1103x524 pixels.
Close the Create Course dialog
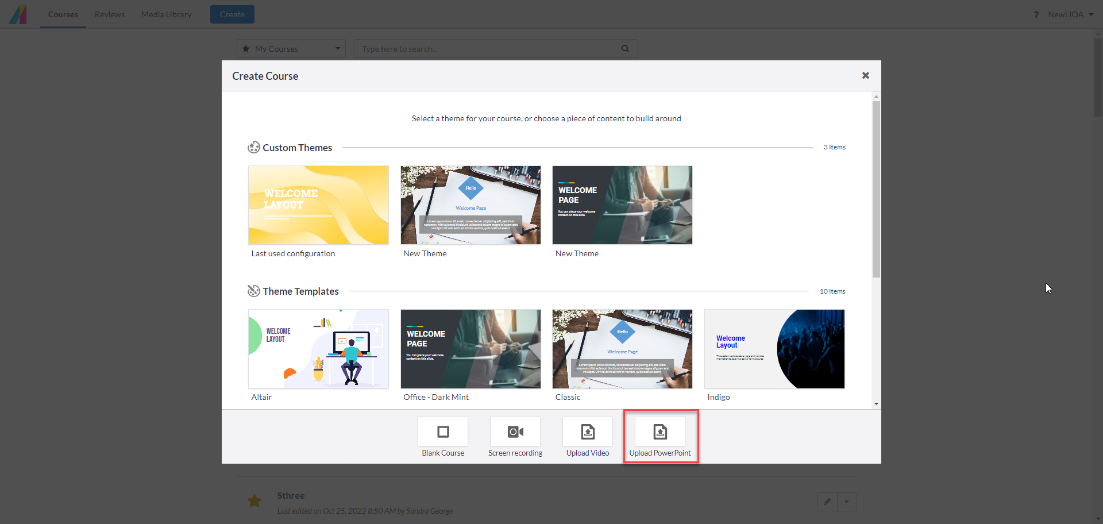(866, 75)
